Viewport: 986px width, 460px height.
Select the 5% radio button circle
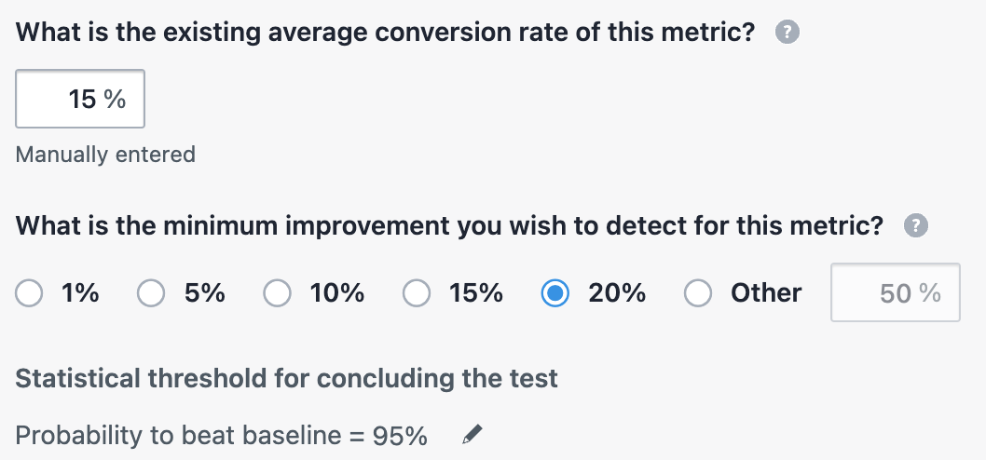(x=151, y=293)
